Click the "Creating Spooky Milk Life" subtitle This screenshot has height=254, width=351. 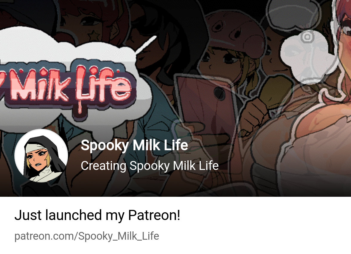pyautogui.click(x=150, y=166)
